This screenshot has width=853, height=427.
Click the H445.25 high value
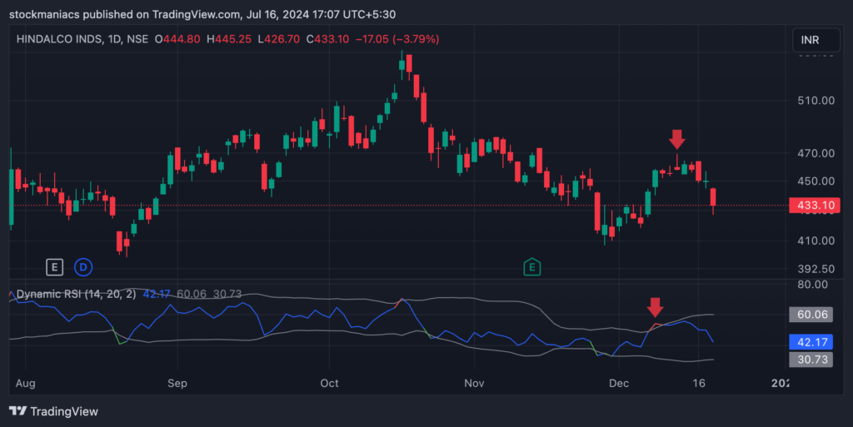tap(229, 39)
